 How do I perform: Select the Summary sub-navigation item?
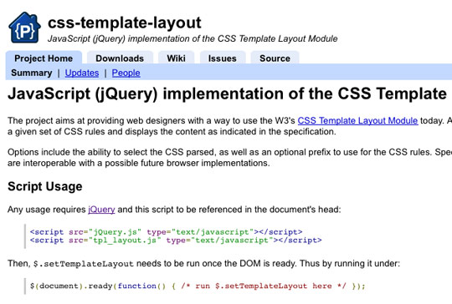tap(32, 73)
